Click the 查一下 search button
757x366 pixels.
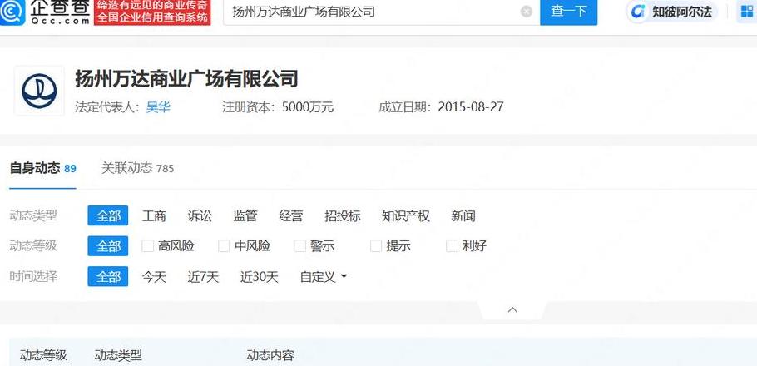pos(568,12)
